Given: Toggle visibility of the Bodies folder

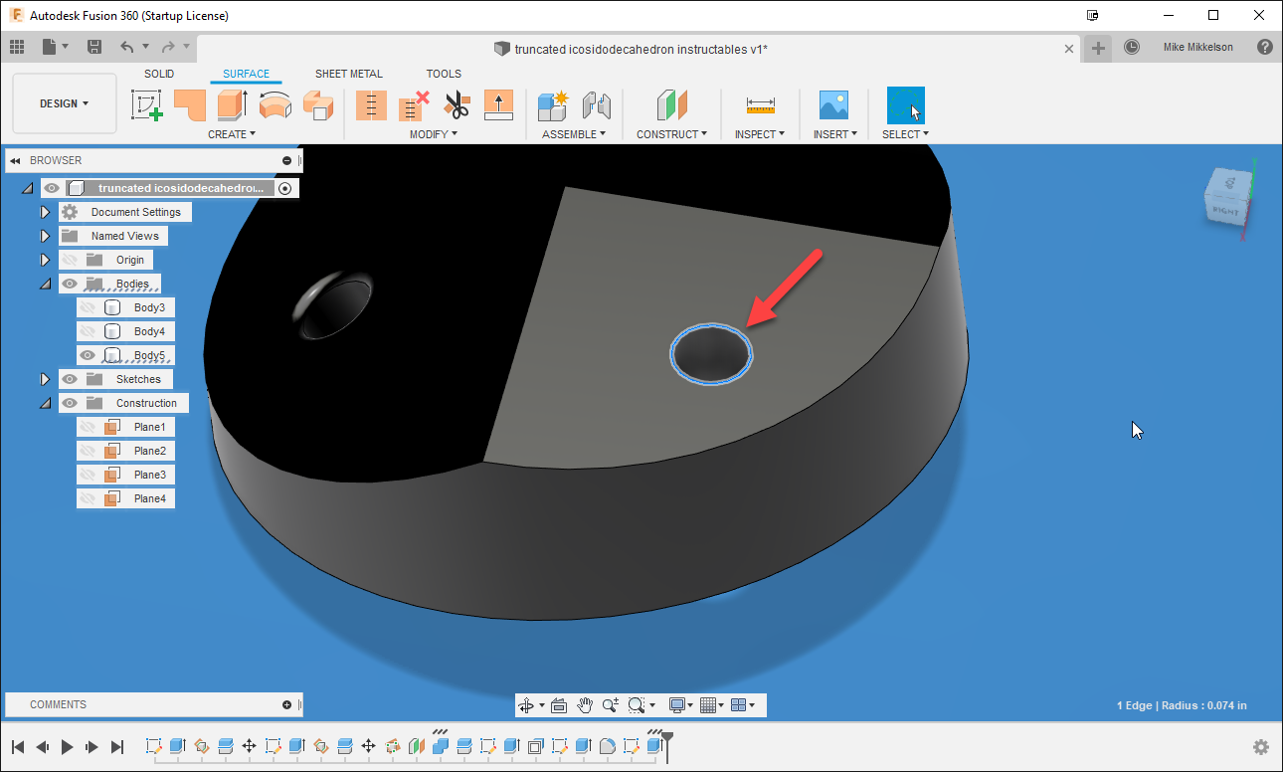Looking at the screenshot, I should [69, 284].
